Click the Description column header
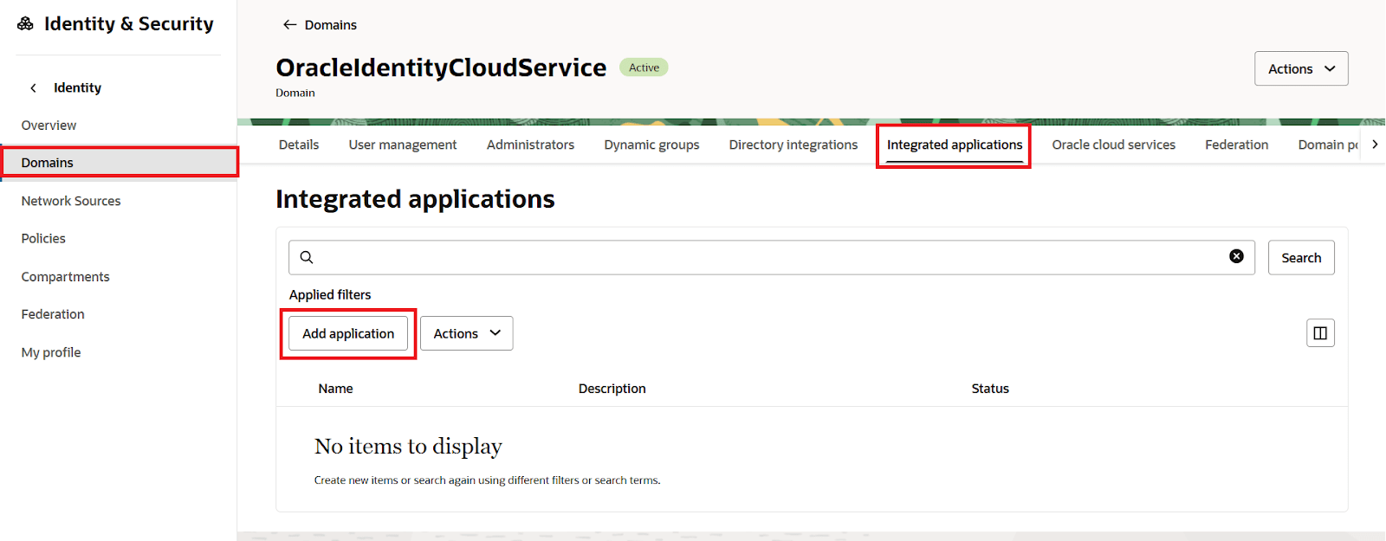 click(612, 389)
